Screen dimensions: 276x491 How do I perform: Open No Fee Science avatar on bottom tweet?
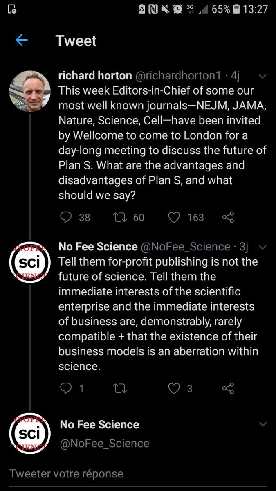tap(30, 433)
